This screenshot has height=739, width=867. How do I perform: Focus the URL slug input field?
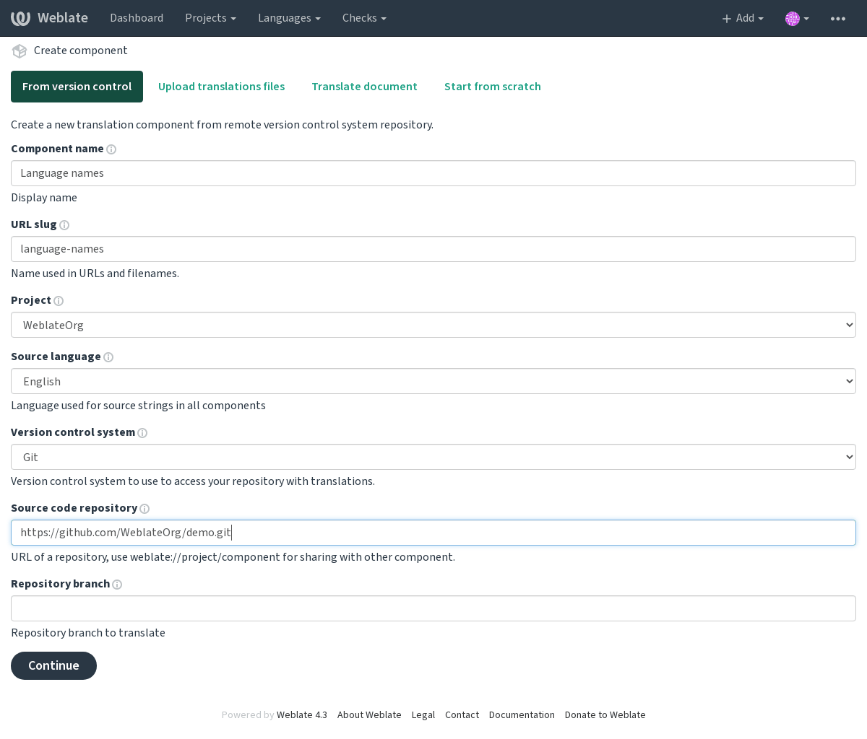[x=433, y=249]
